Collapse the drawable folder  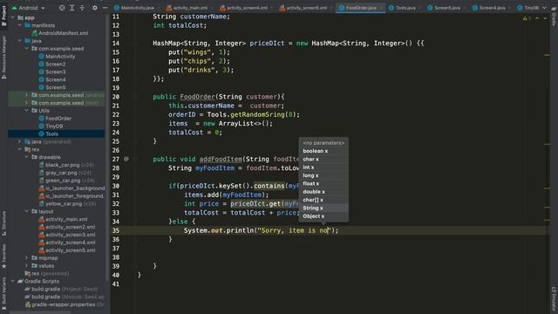point(26,157)
